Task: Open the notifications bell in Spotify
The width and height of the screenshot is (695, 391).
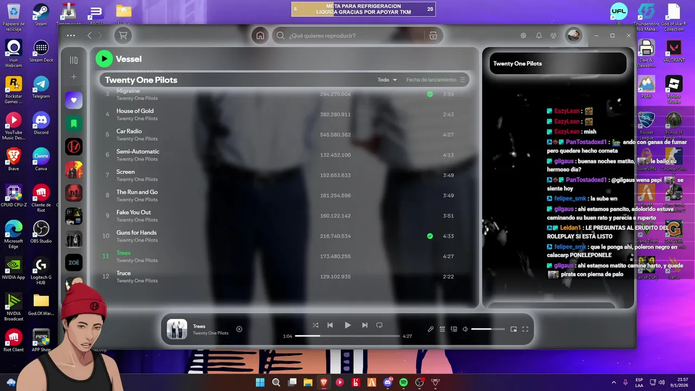Action: [539, 36]
